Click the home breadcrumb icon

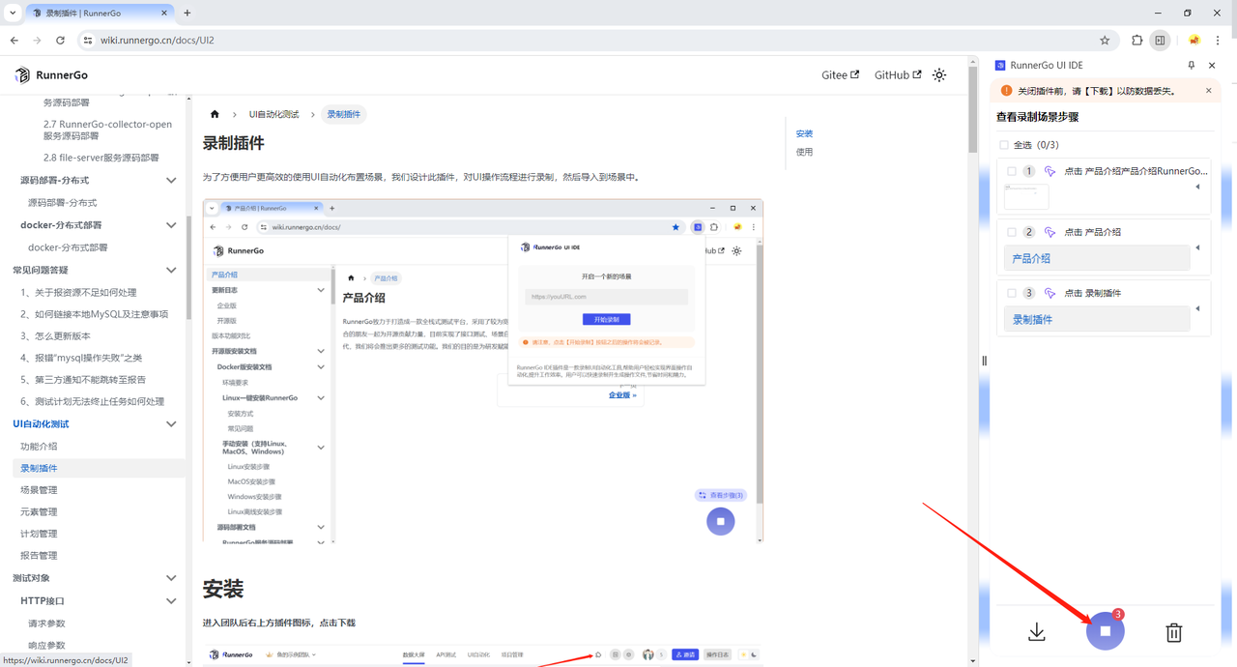(215, 114)
